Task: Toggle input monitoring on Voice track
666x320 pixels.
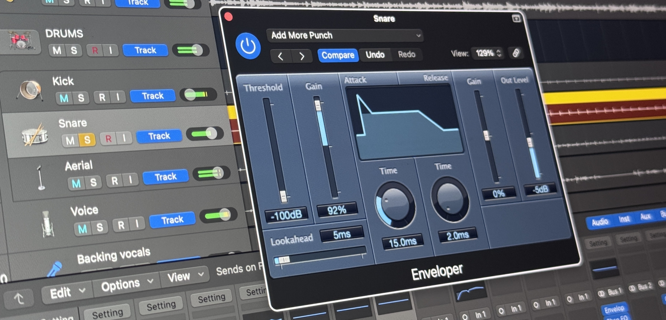Action: 137,223
